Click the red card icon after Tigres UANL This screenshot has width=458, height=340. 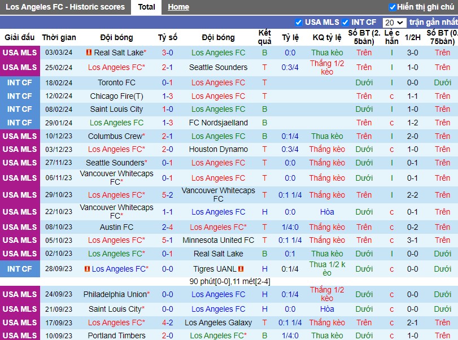coord(241,268)
